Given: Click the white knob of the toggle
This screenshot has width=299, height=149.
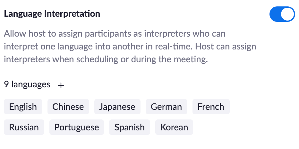Looking at the screenshot, I should coord(287,14).
